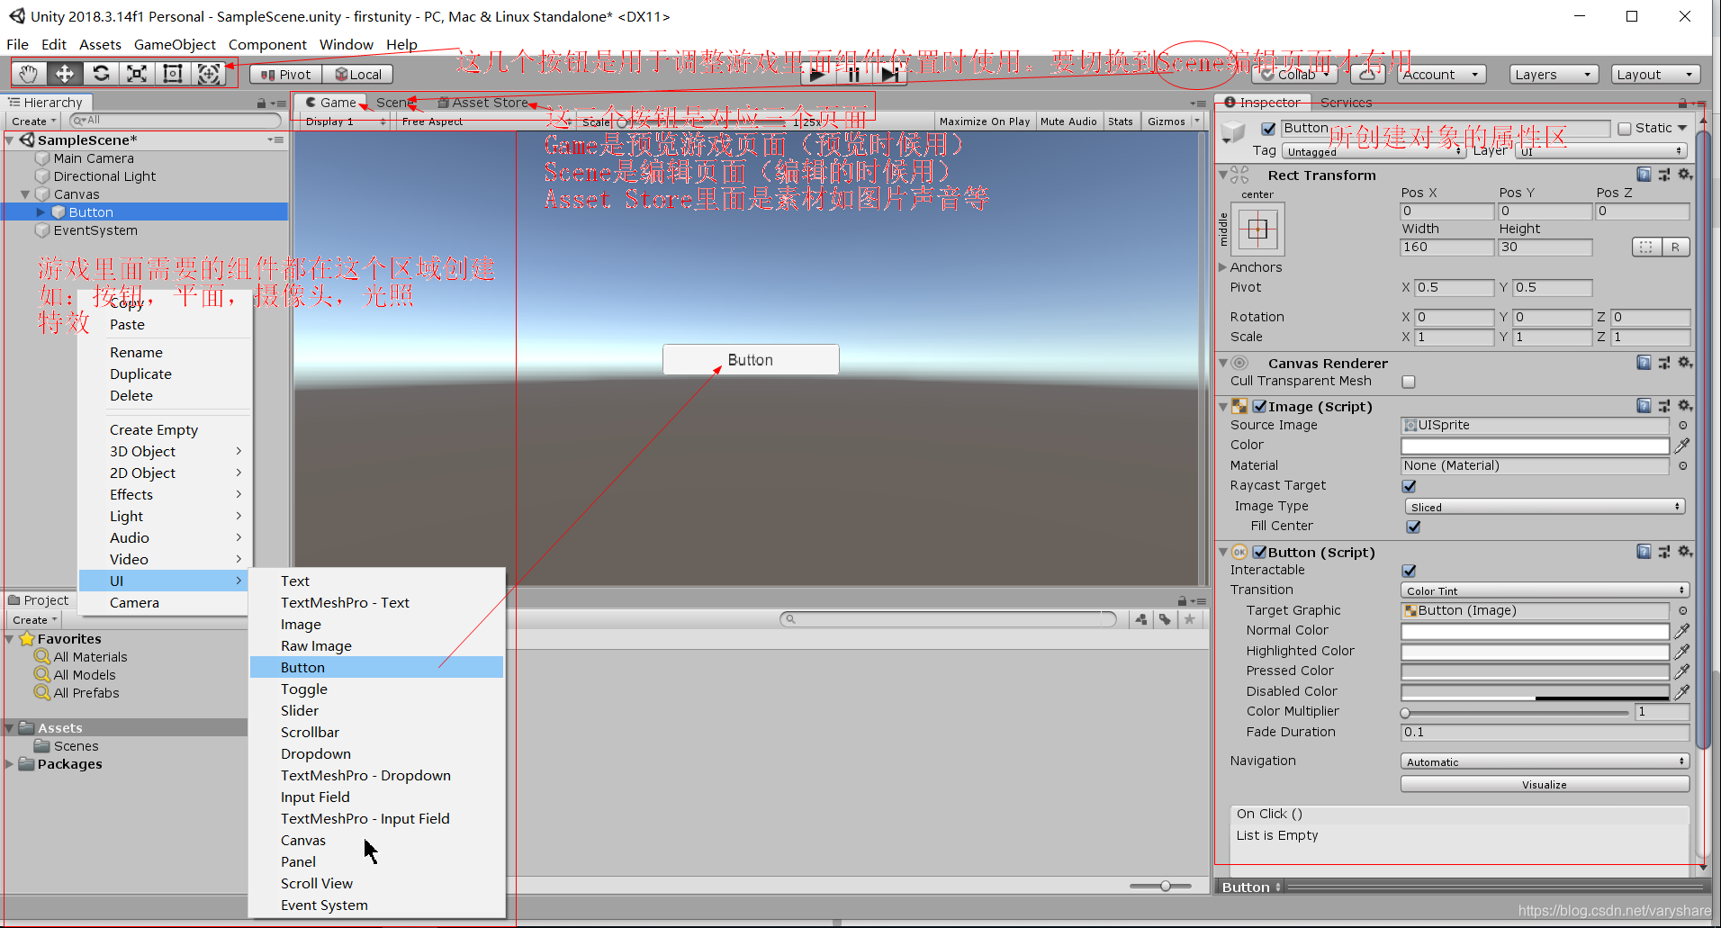Toggle Mute Audio in Game view
The width and height of the screenshot is (1721, 928).
1068,122
